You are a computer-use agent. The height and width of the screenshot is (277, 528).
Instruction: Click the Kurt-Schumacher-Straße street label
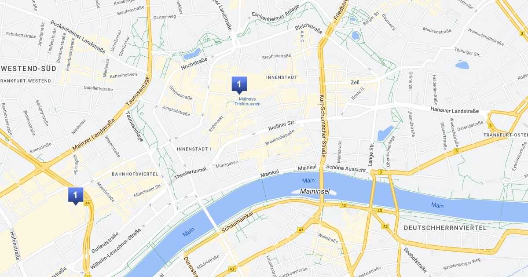pos(322,126)
